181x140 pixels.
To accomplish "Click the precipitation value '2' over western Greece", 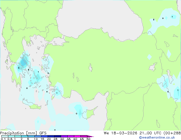I will [x=19, y=68].
